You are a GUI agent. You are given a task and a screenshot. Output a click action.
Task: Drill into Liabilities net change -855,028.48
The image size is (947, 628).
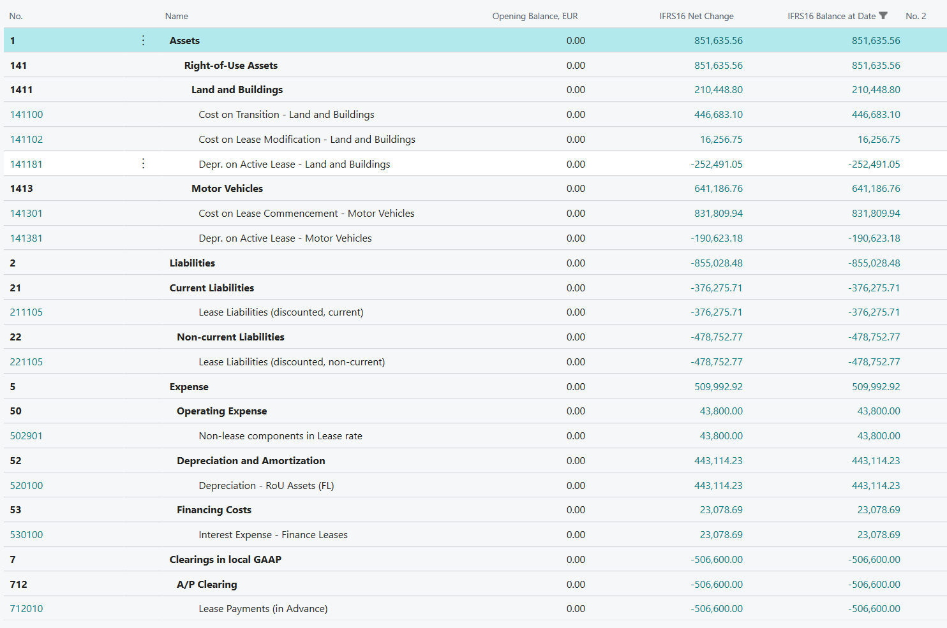click(x=717, y=263)
